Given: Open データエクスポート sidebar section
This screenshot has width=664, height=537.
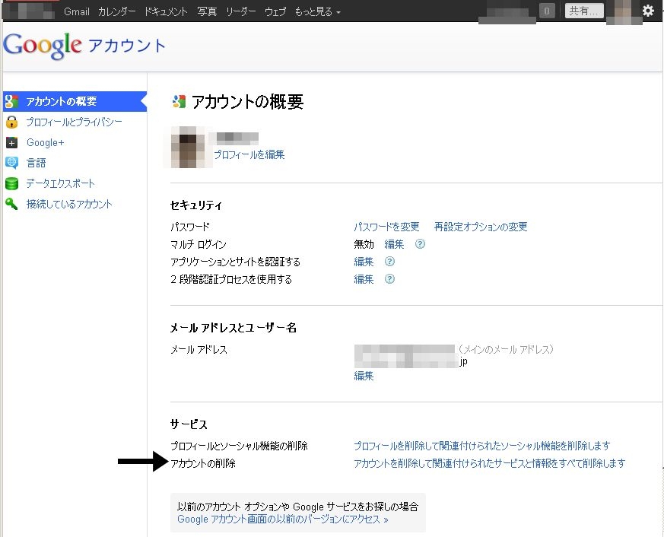Looking at the screenshot, I should 61,183.
